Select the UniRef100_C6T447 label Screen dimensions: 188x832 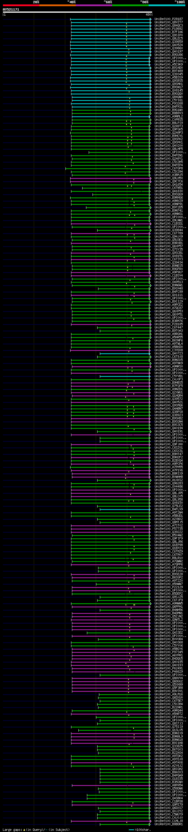point(169,328)
